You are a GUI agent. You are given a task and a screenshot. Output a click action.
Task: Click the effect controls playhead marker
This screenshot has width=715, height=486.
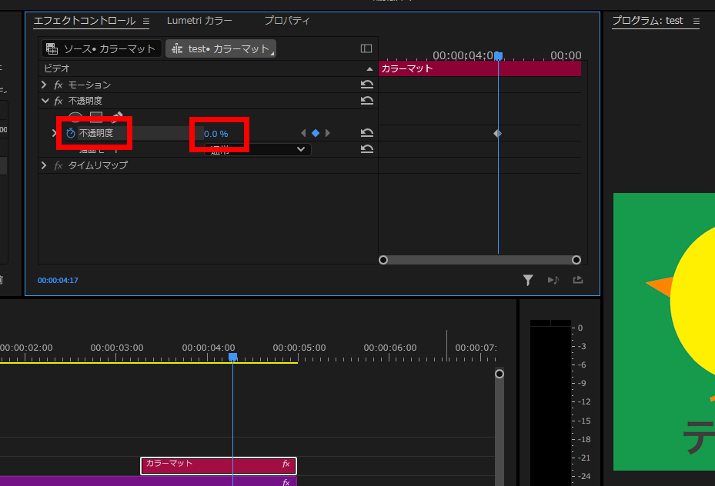499,56
